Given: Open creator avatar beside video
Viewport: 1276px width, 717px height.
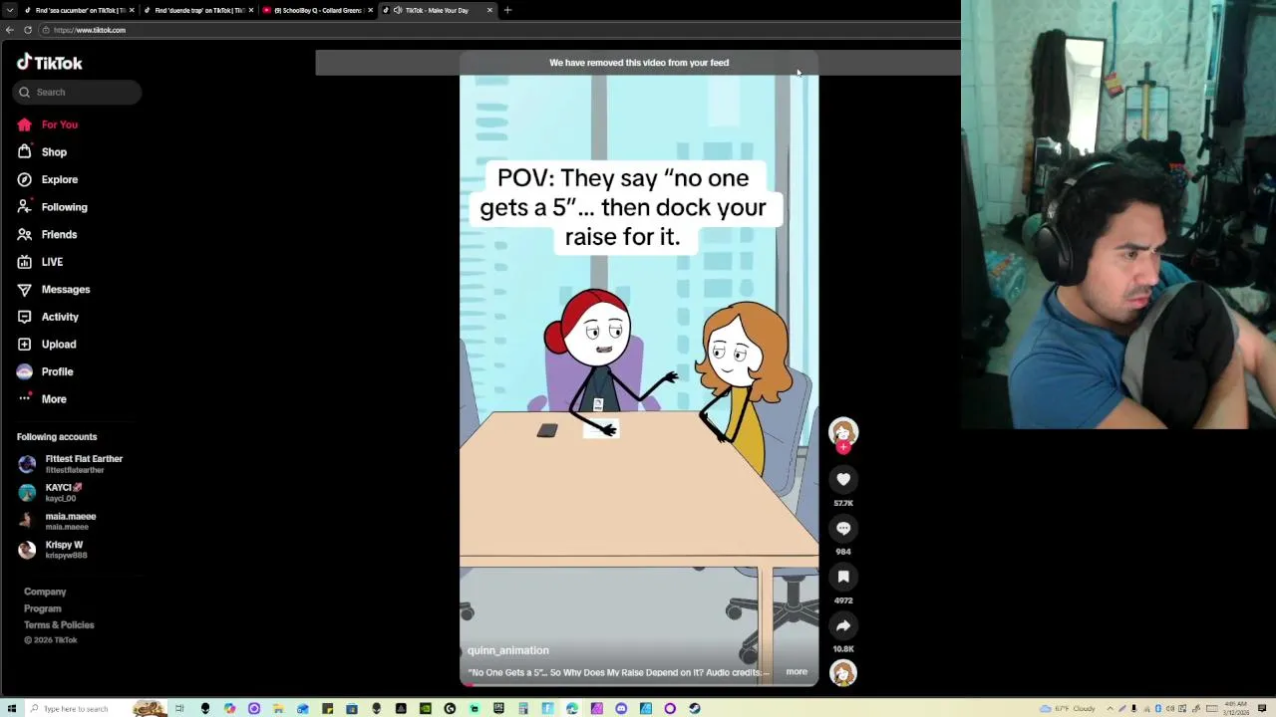Looking at the screenshot, I should 843,431.
